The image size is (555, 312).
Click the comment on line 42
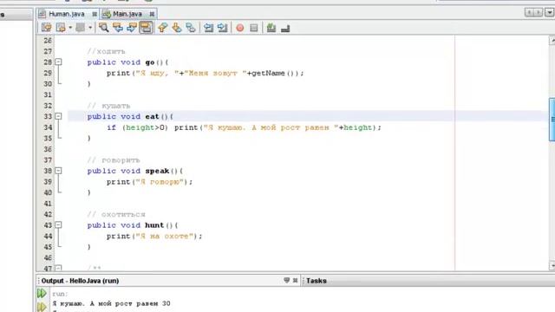(x=116, y=214)
